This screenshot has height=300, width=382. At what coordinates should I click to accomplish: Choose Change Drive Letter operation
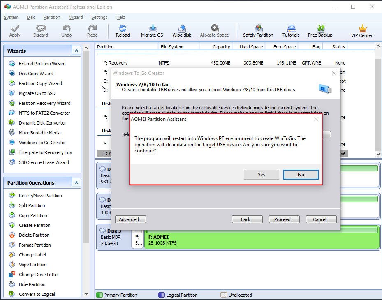point(34,275)
